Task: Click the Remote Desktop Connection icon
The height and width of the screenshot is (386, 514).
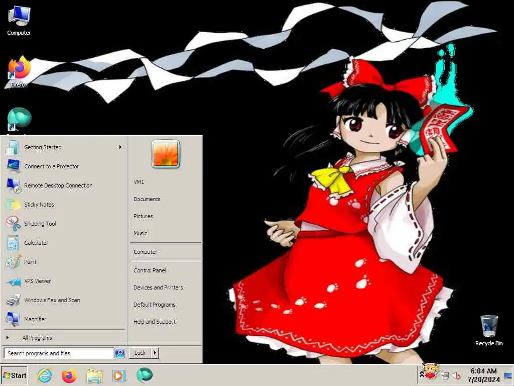Action: click(13, 185)
